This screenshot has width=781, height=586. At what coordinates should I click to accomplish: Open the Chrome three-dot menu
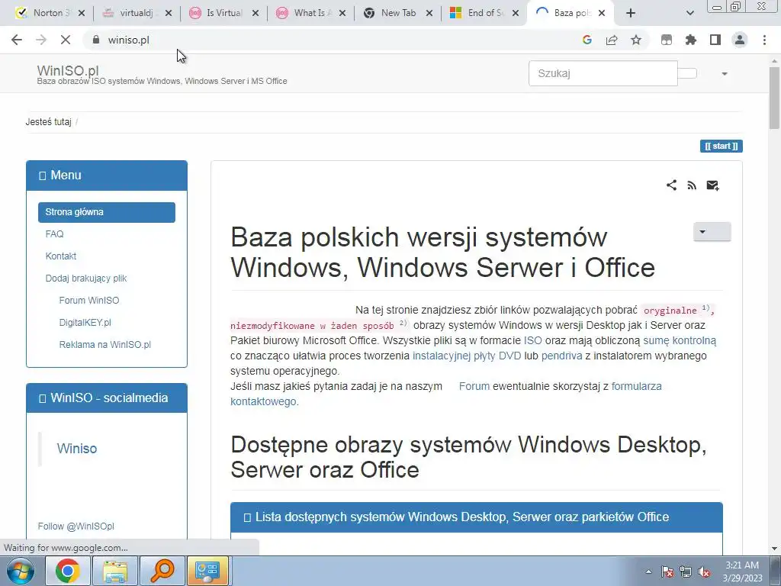(x=764, y=40)
